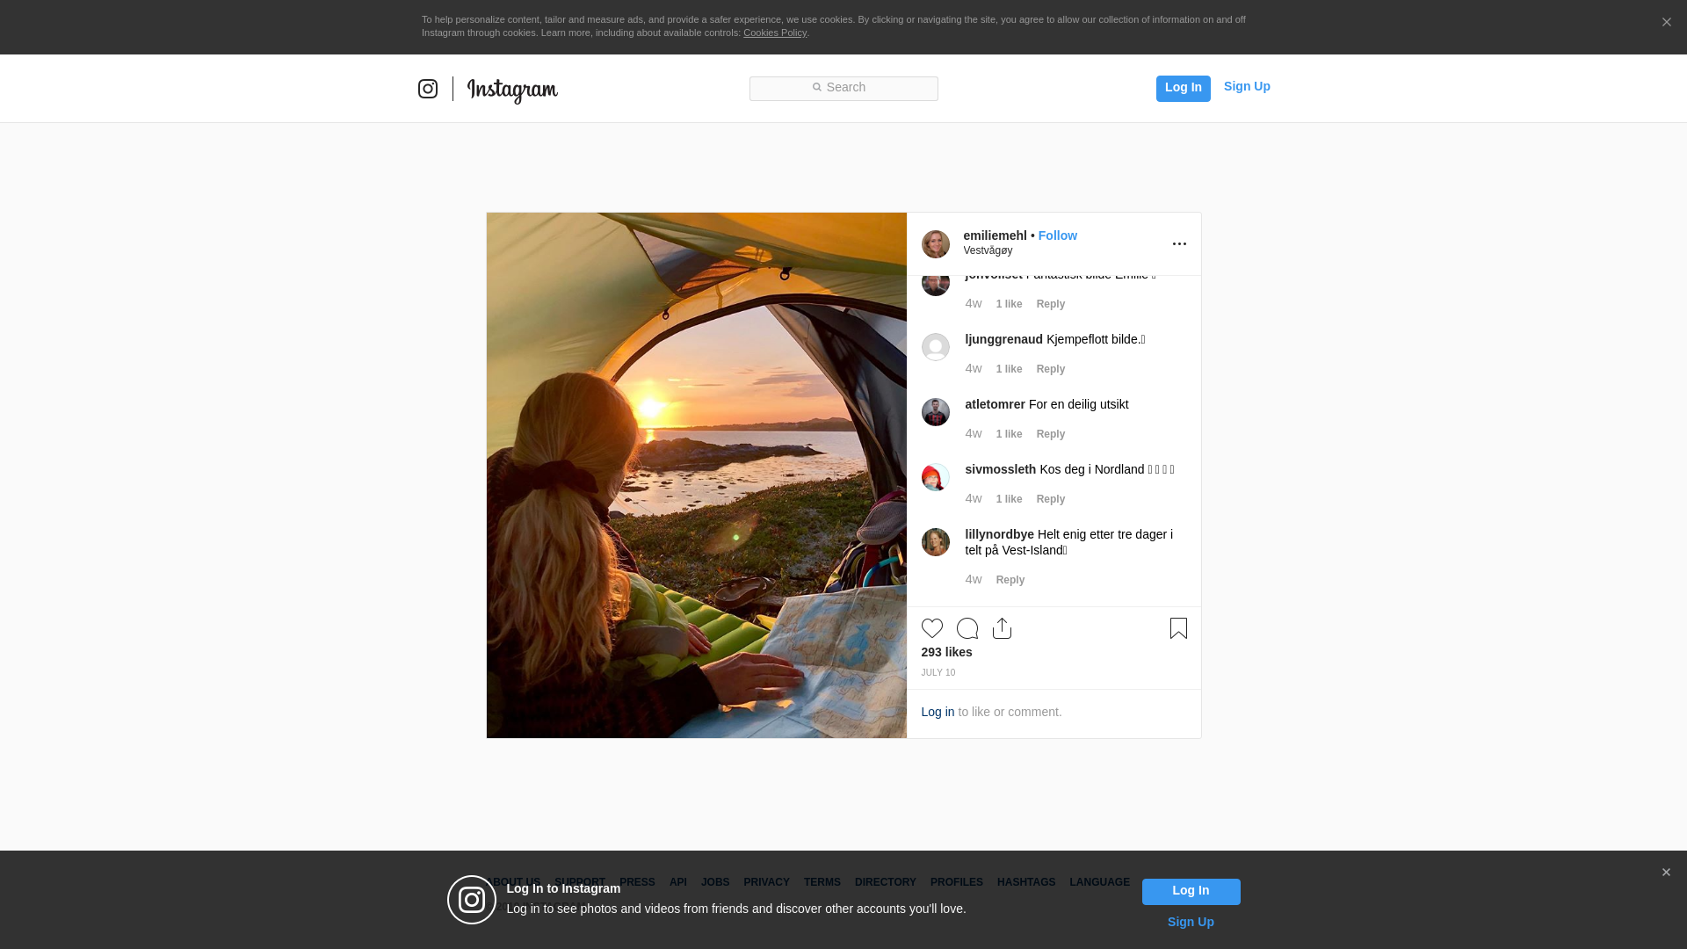View the 293 likes list
1687x949 pixels.
(x=946, y=652)
